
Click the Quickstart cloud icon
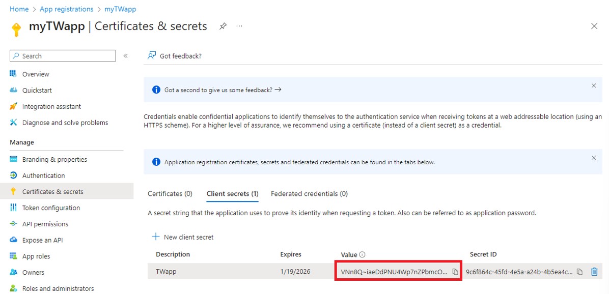(14, 90)
